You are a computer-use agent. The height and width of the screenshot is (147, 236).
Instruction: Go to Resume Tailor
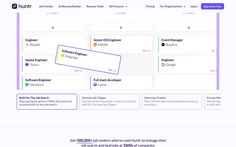(95, 6)
